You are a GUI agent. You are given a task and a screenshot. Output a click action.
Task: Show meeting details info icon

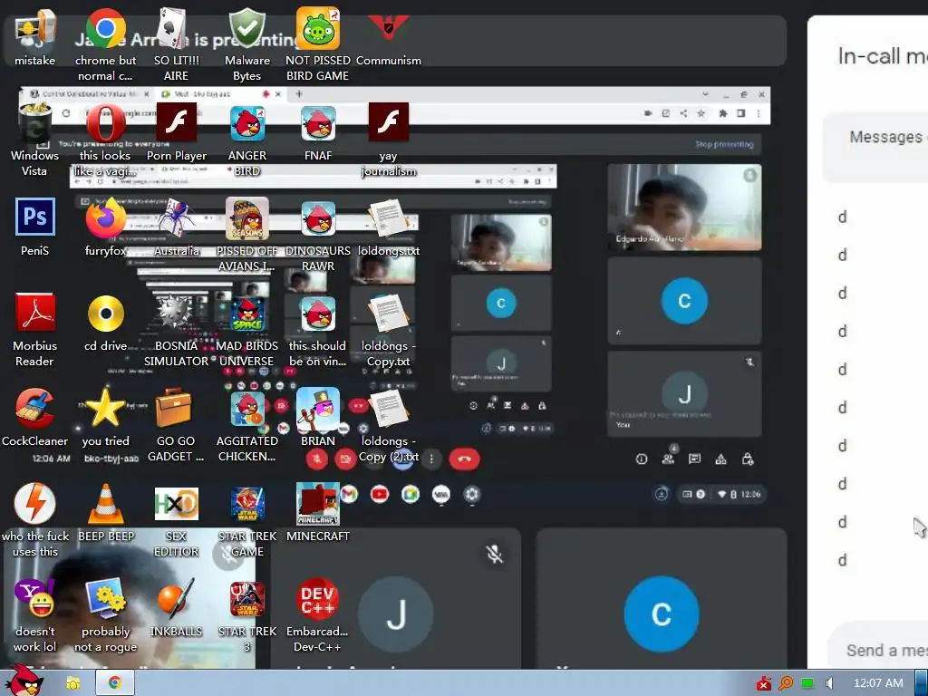click(641, 459)
